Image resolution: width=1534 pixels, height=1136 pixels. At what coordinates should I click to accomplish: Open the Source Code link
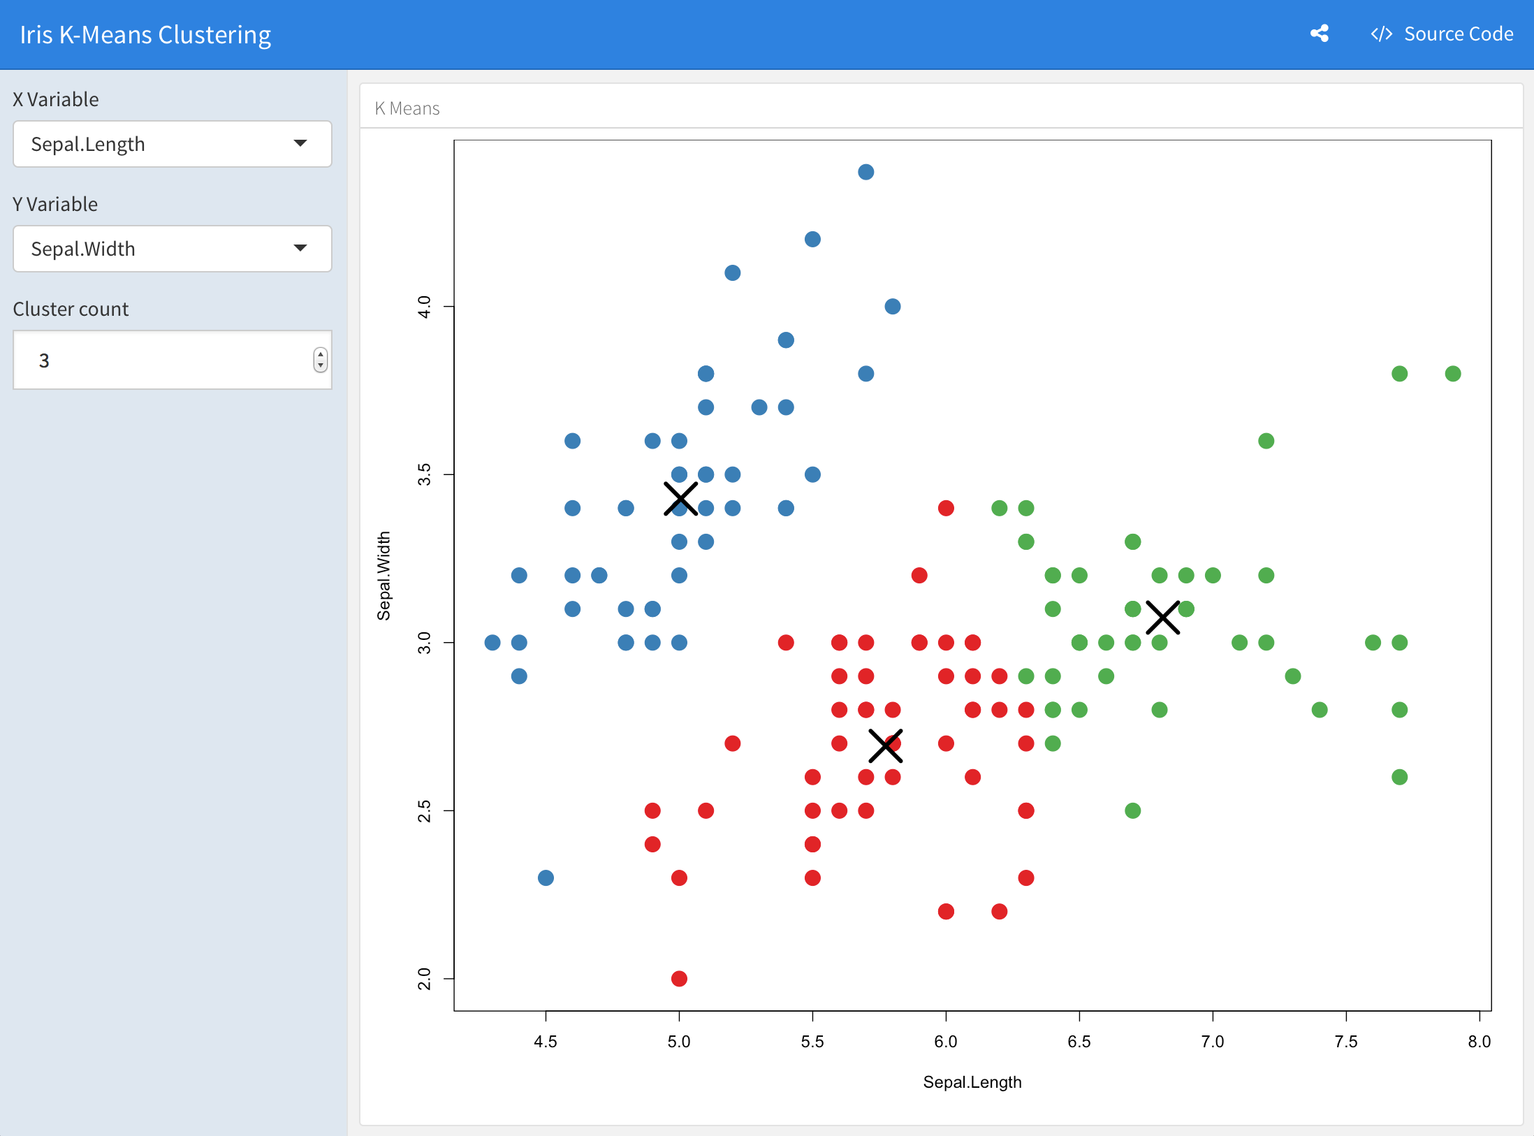click(x=1458, y=34)
